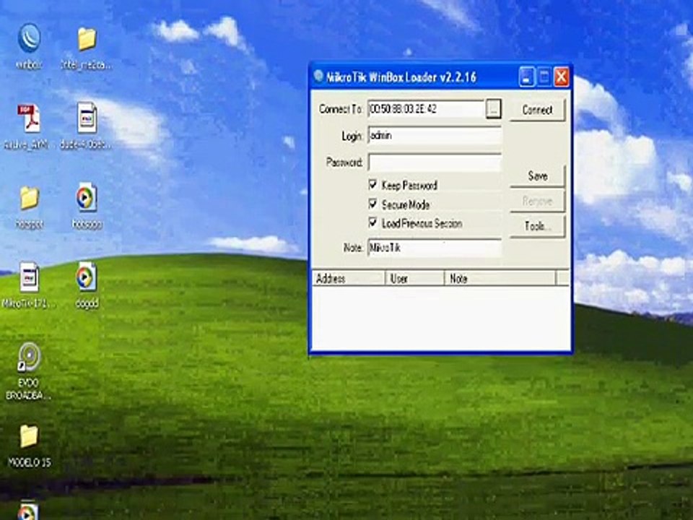Viewport: 693px width, 520px height.
Task: Open the winbox desktop shortcut
Action: click(x=29, y=39)
